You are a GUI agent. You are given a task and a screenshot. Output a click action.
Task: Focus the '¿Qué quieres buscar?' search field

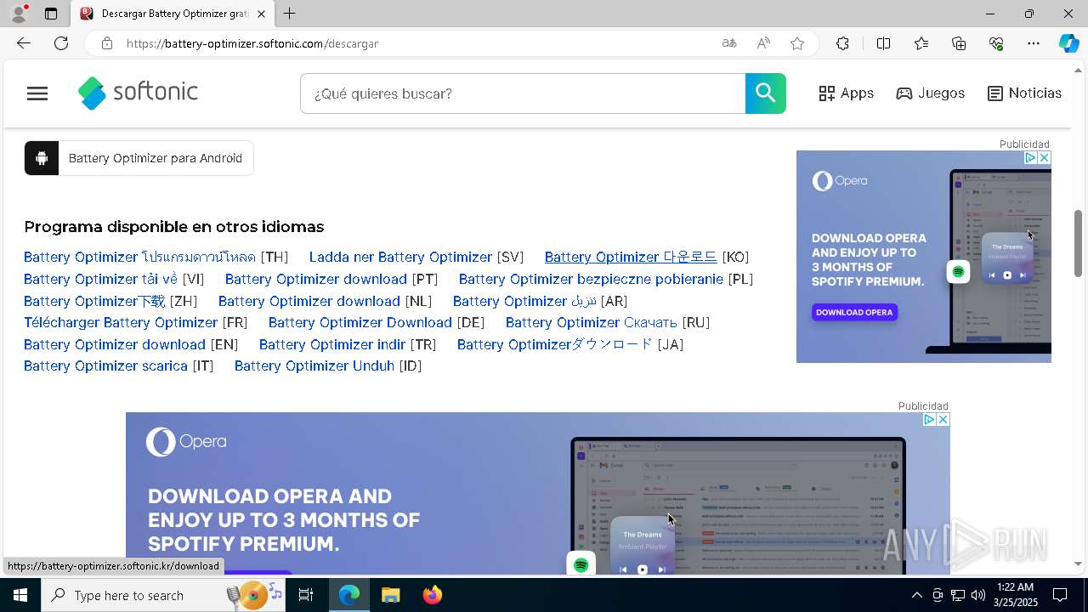pos(523,93)
